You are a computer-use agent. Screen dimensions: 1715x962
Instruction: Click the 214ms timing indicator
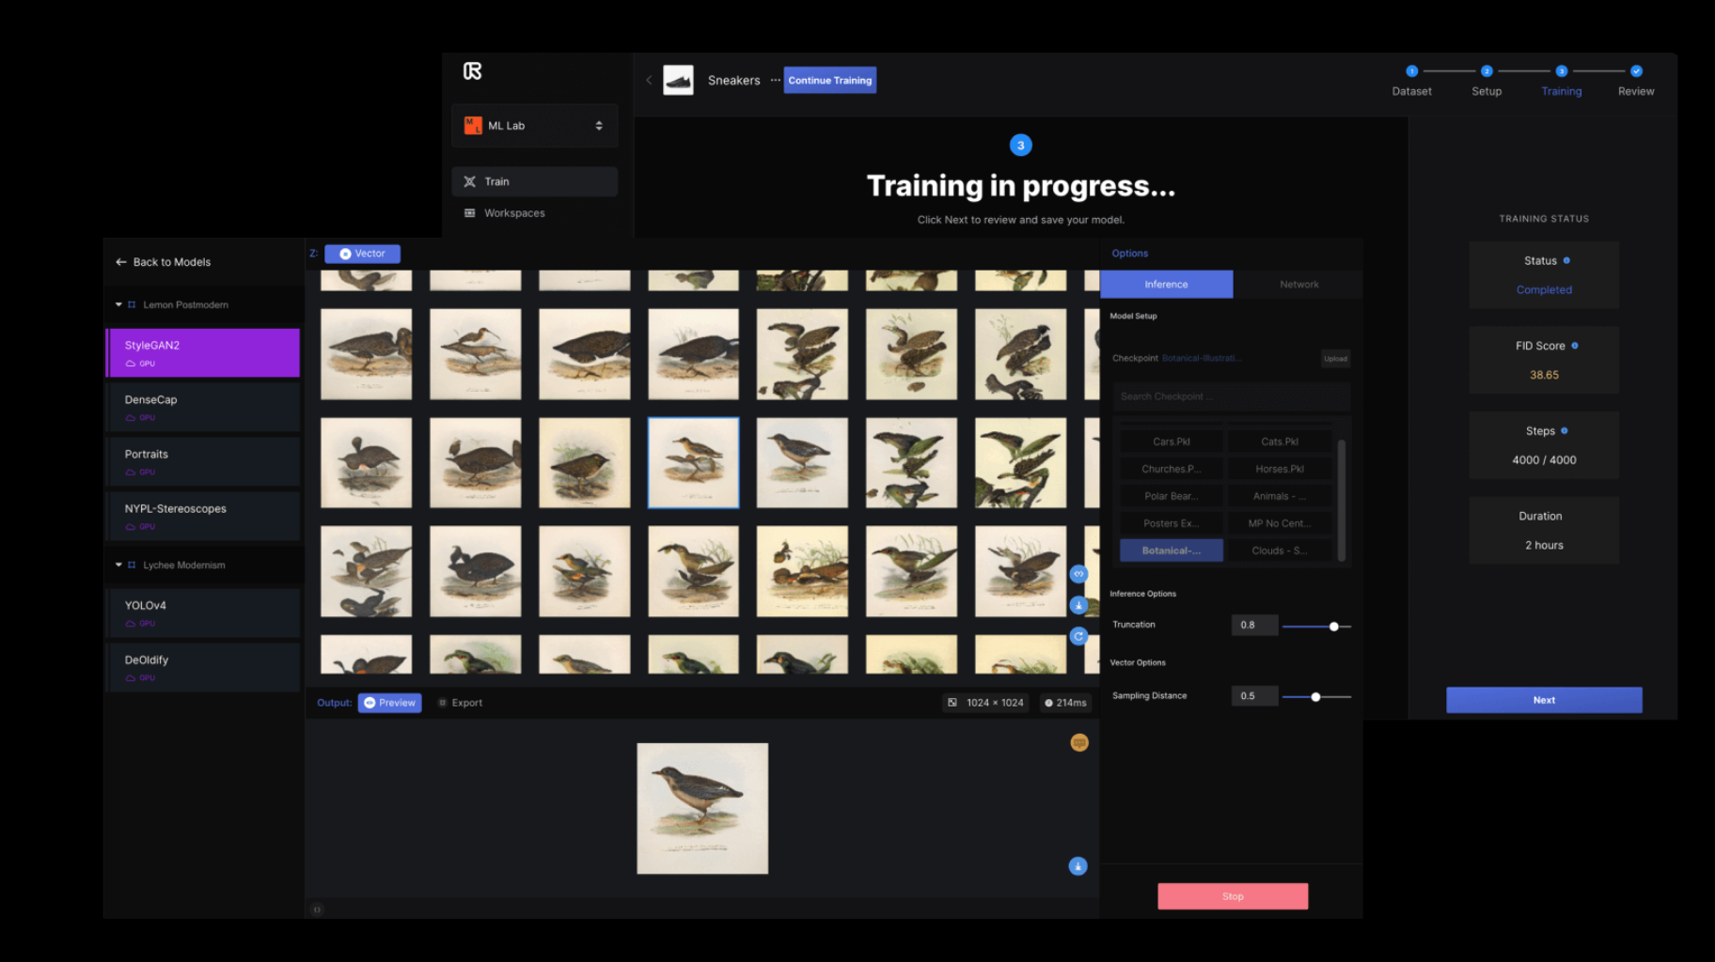(x=1064, y=703)
